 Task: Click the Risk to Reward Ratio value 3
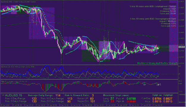(93, 95)
